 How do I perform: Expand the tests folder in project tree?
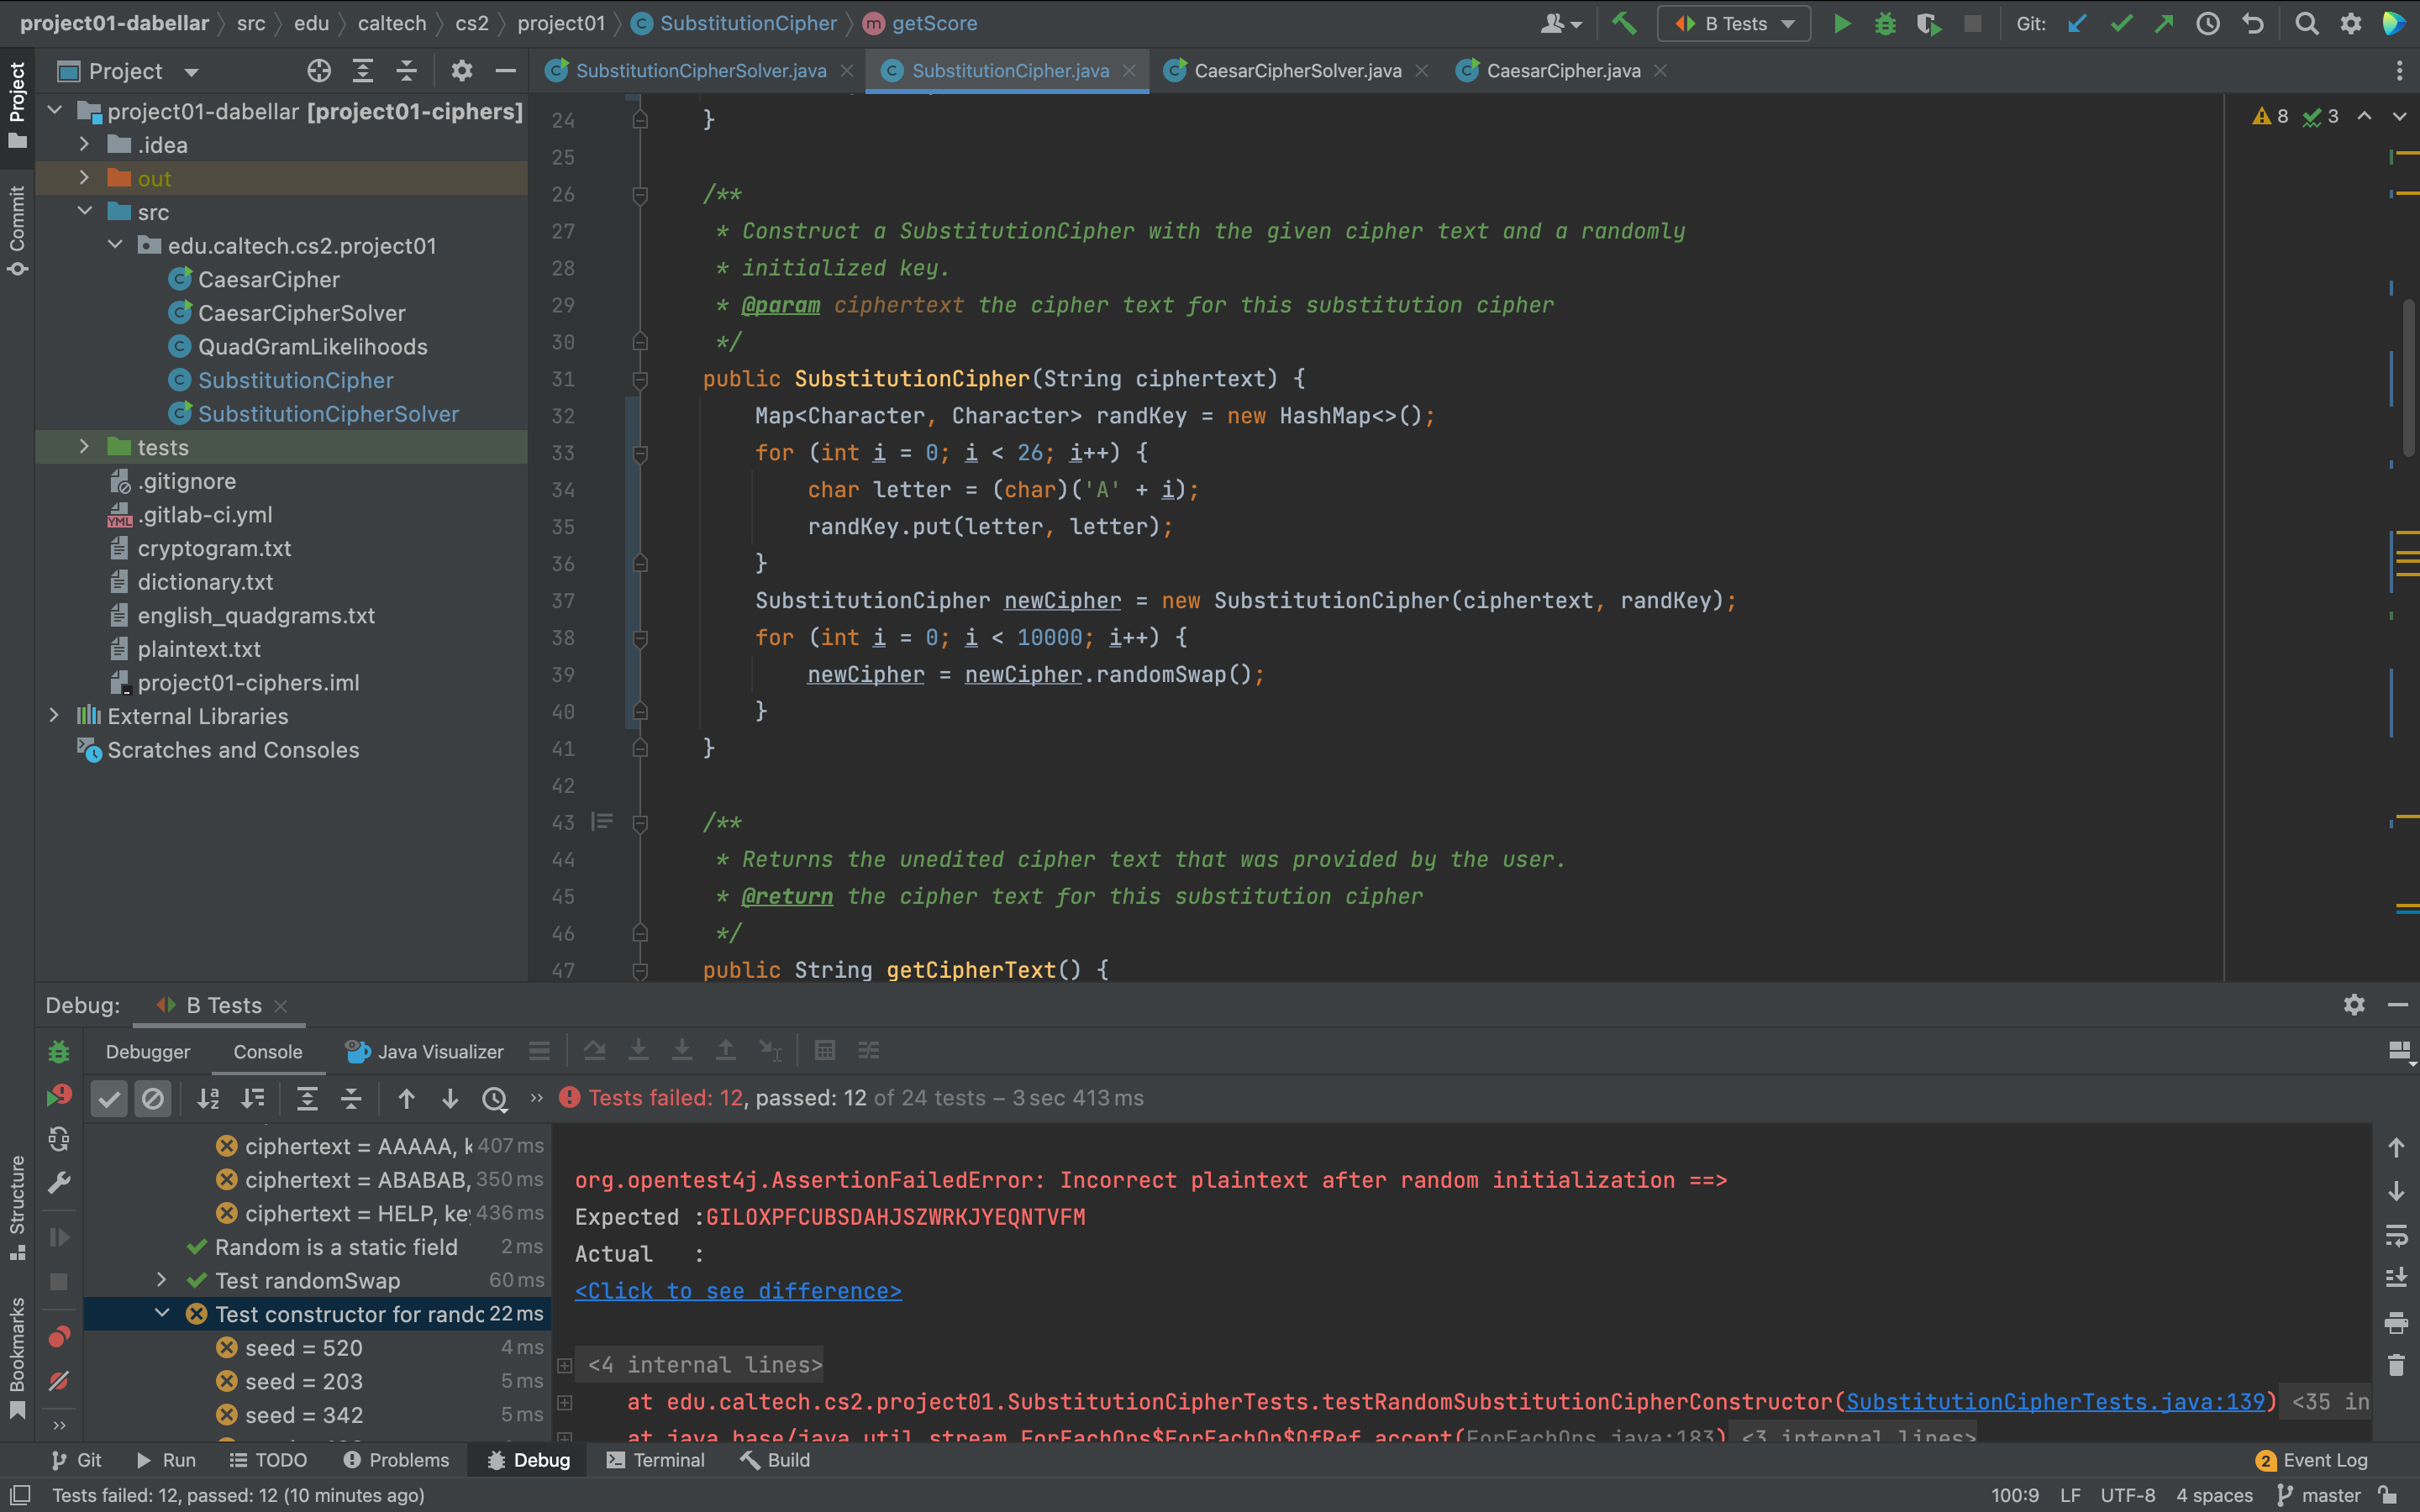[85, 447]
